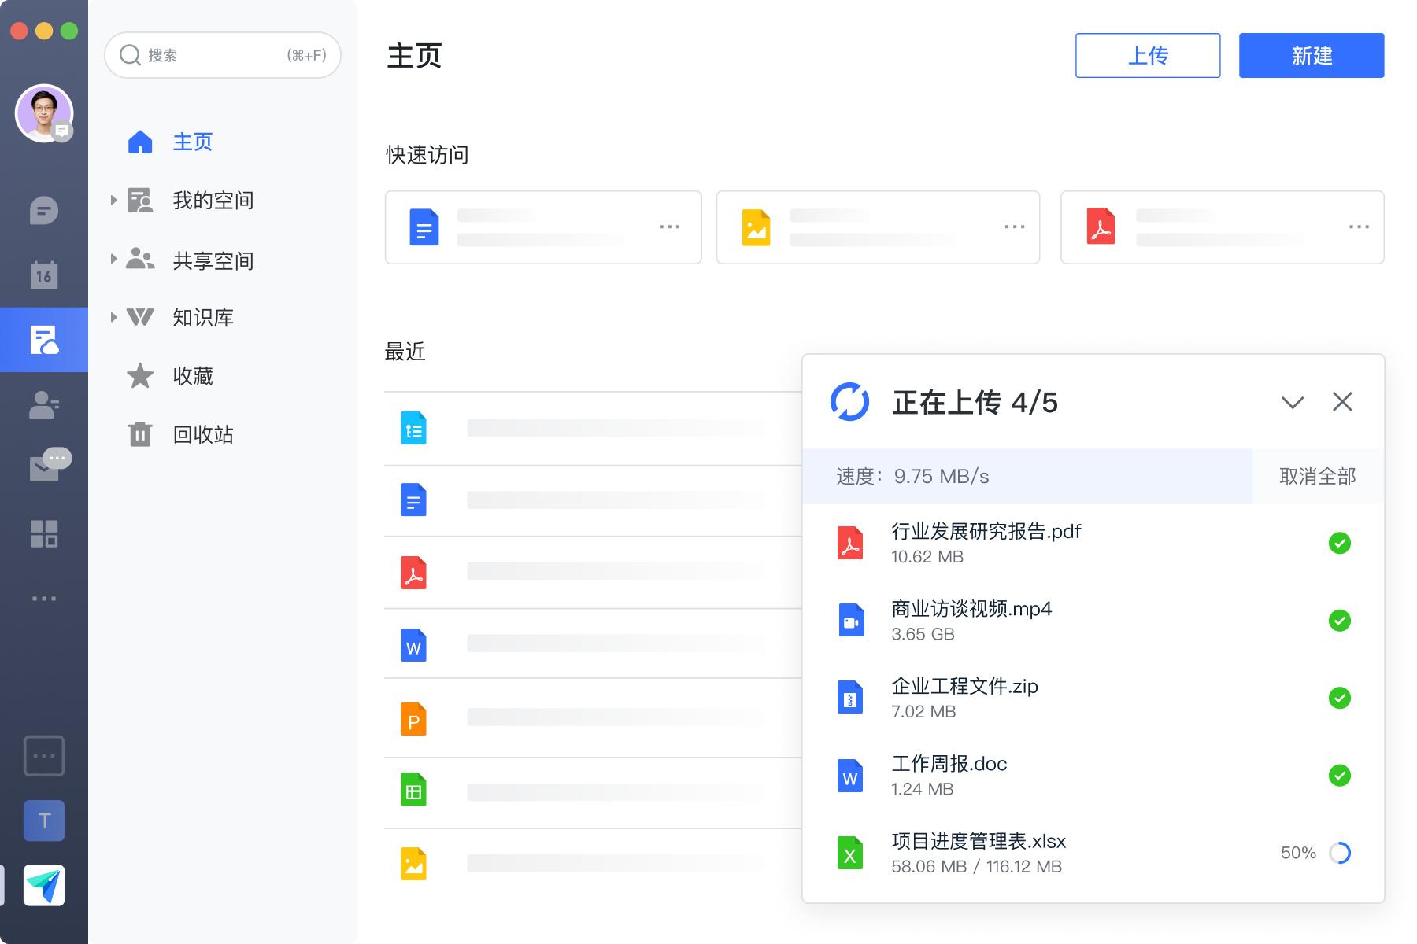Open the contacts icon in sidebar

click(x=44, y=404)
